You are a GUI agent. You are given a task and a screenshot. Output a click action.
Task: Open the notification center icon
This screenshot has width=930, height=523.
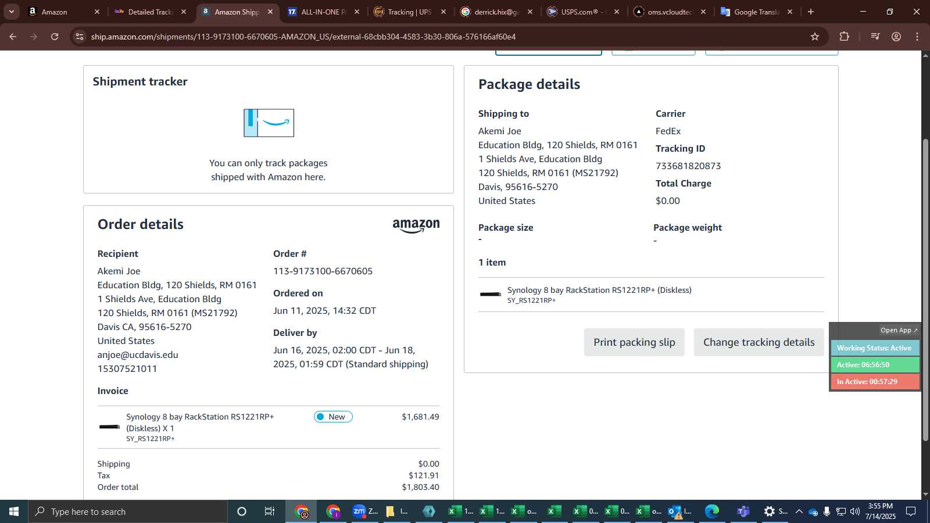(x=911, y=511)
